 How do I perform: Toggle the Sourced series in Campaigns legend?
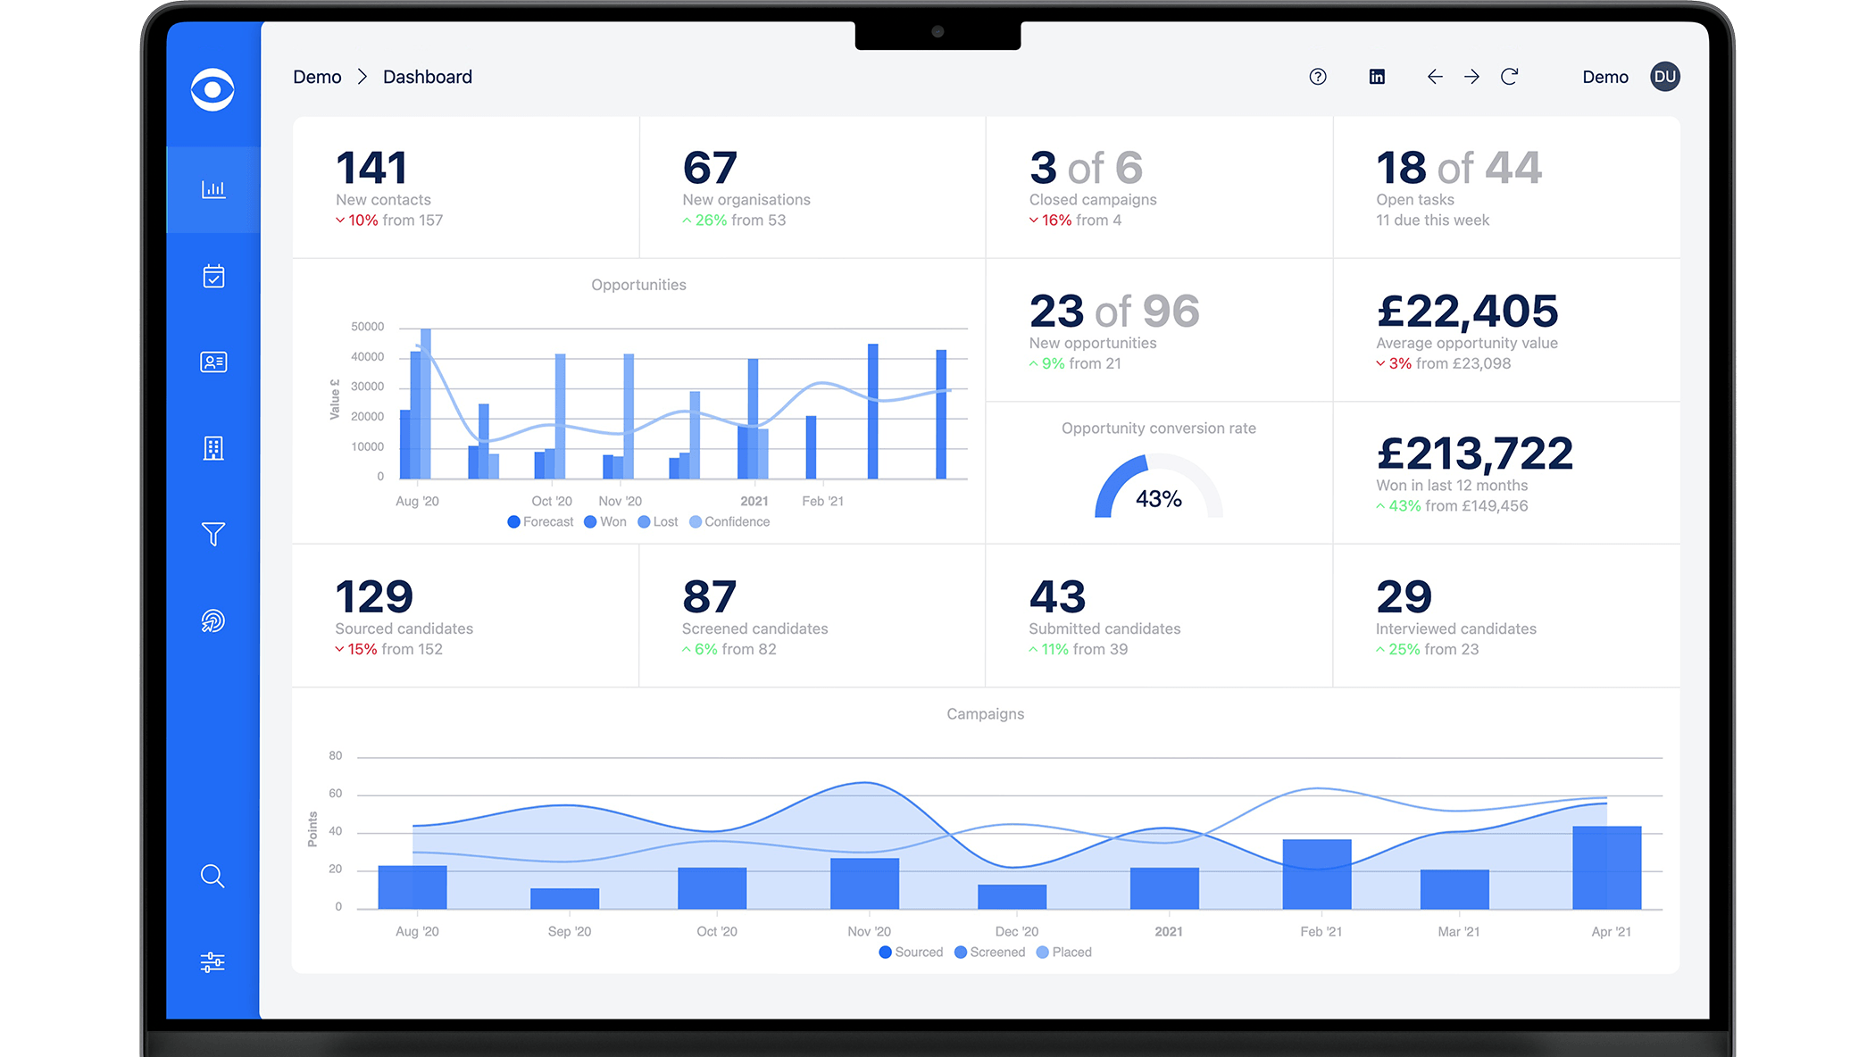click(x=910, y=952)
